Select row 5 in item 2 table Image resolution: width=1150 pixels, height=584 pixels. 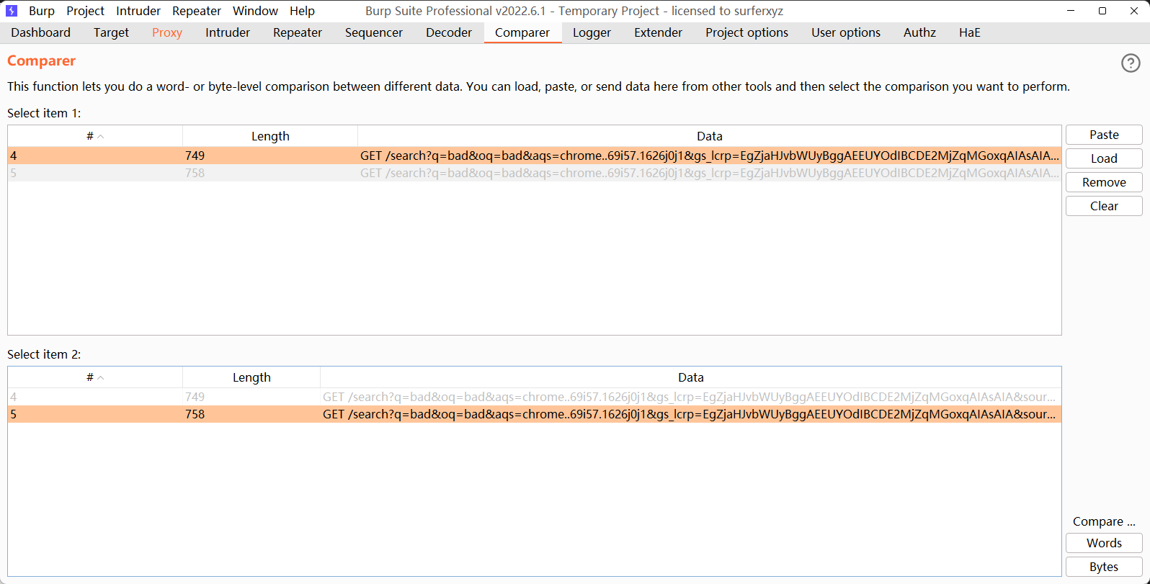click(x=535, y=414)
